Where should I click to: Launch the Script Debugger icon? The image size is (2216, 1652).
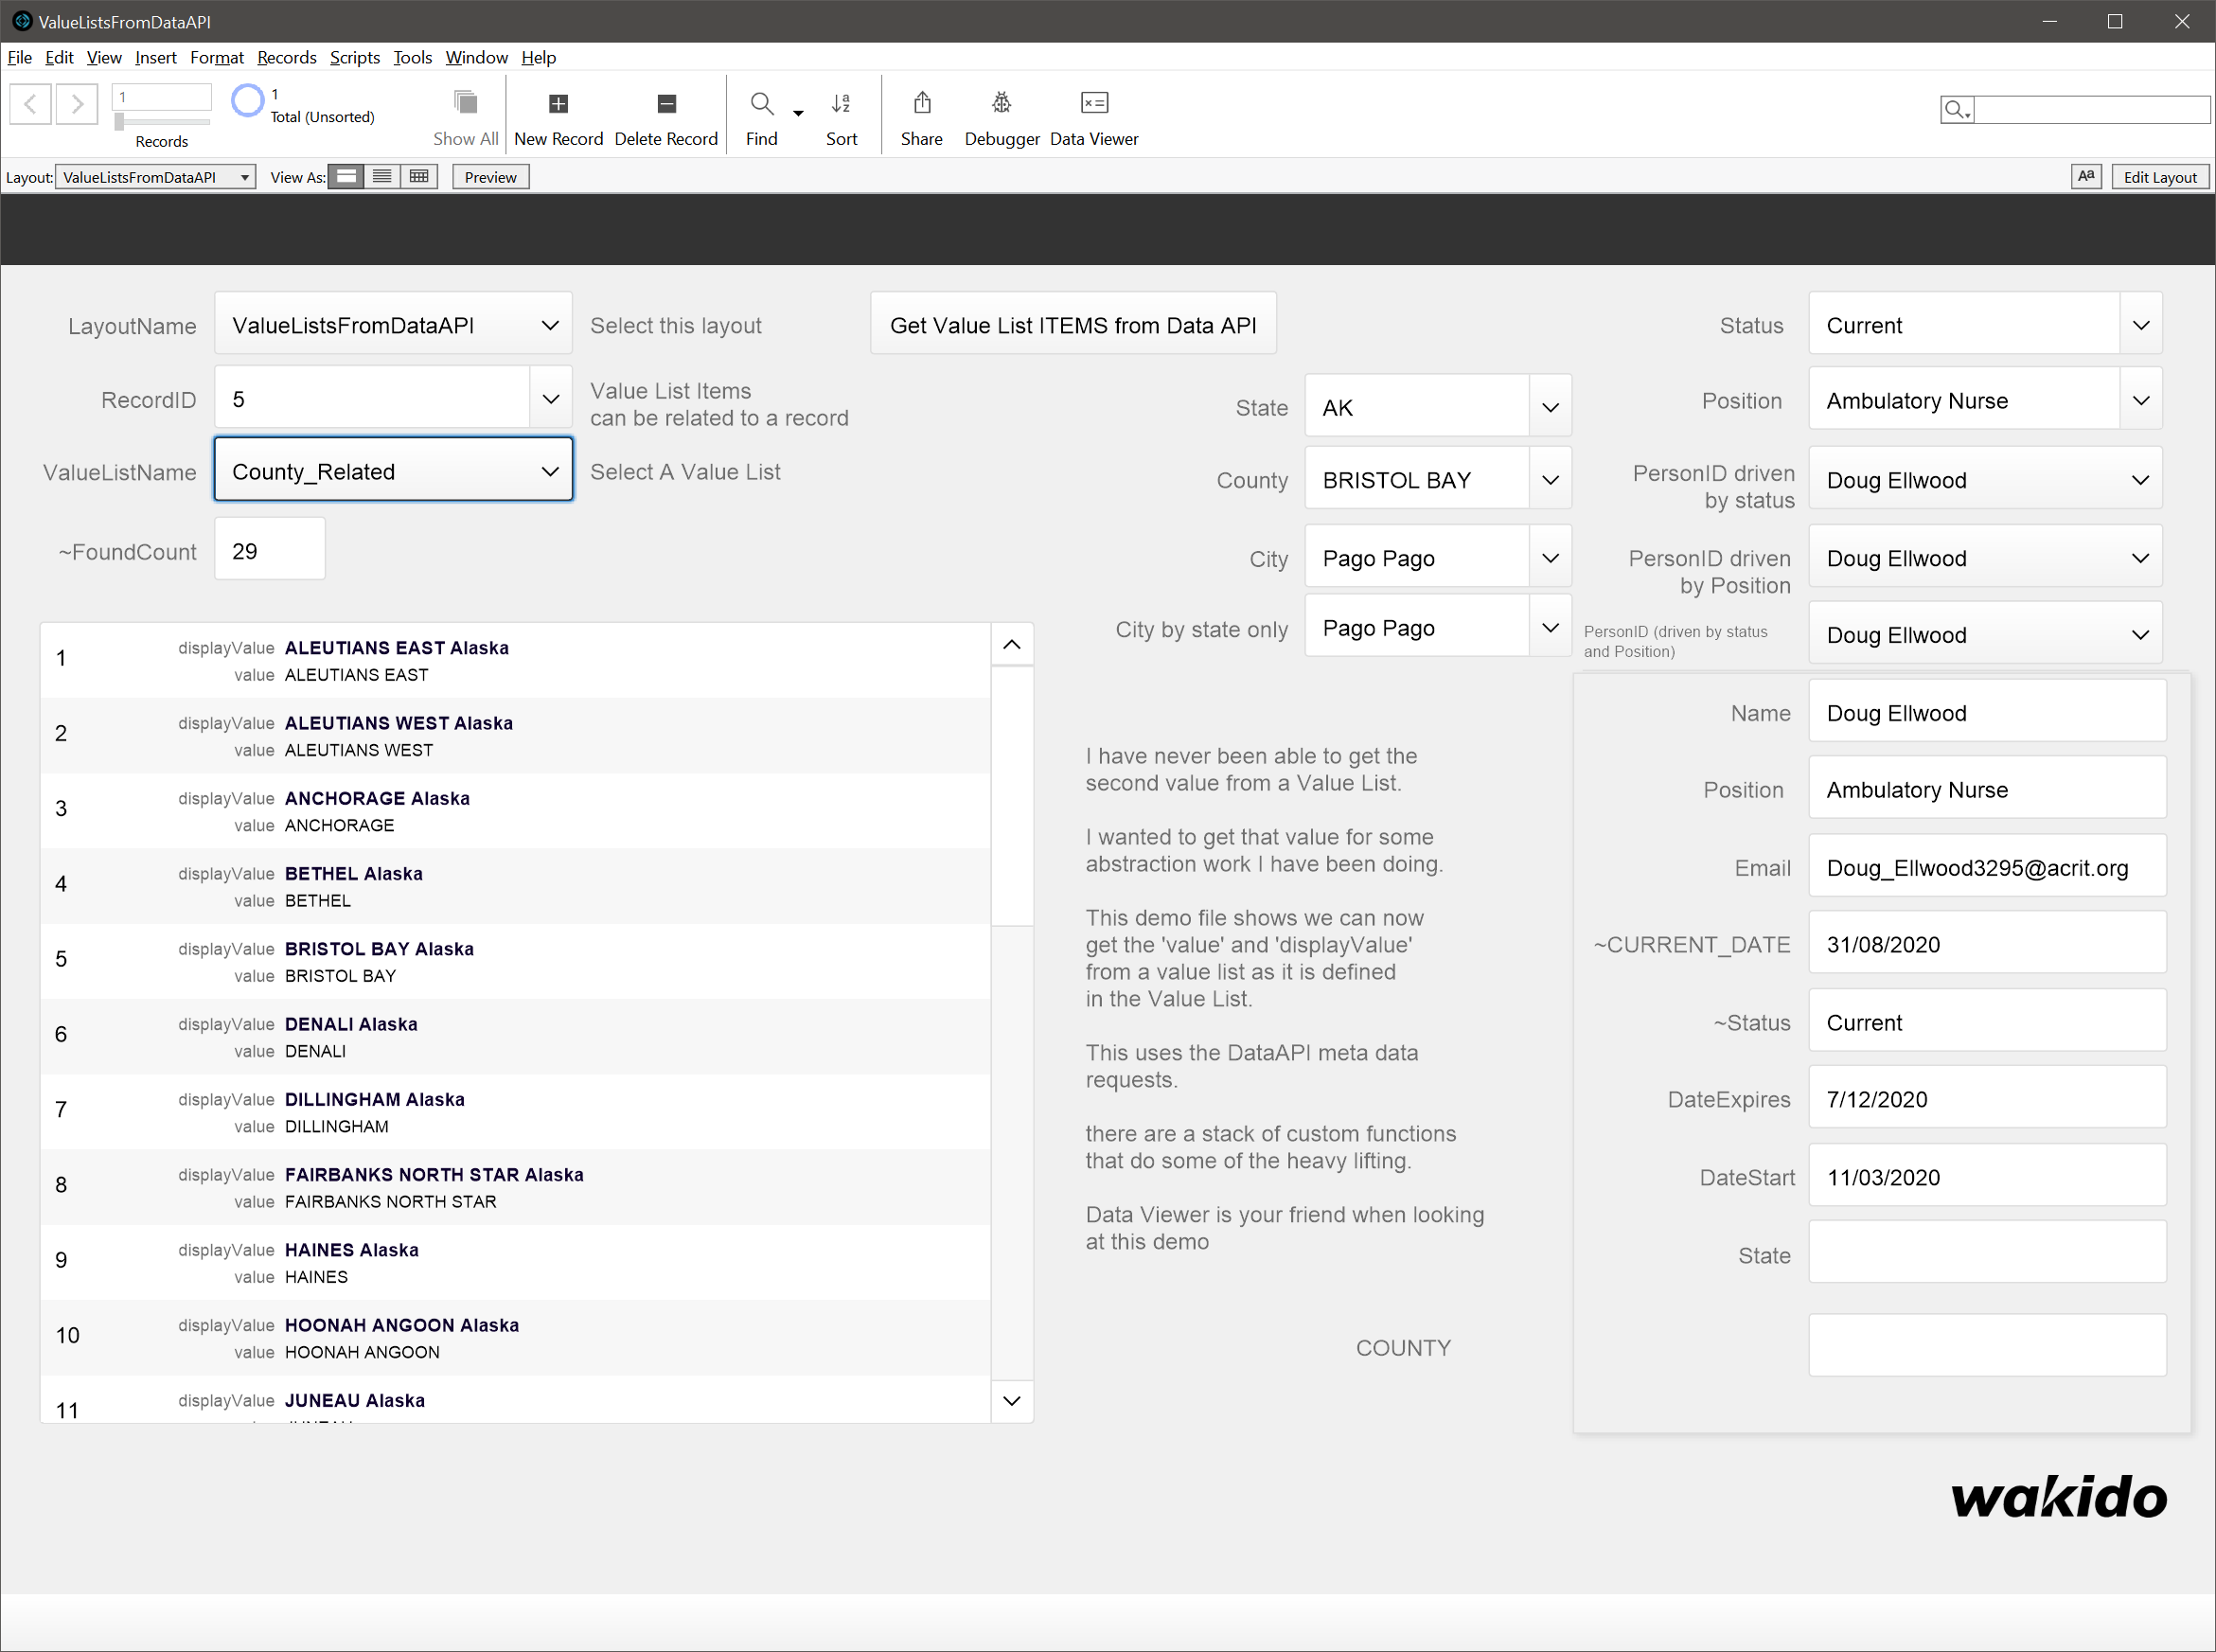(1001, 103)
